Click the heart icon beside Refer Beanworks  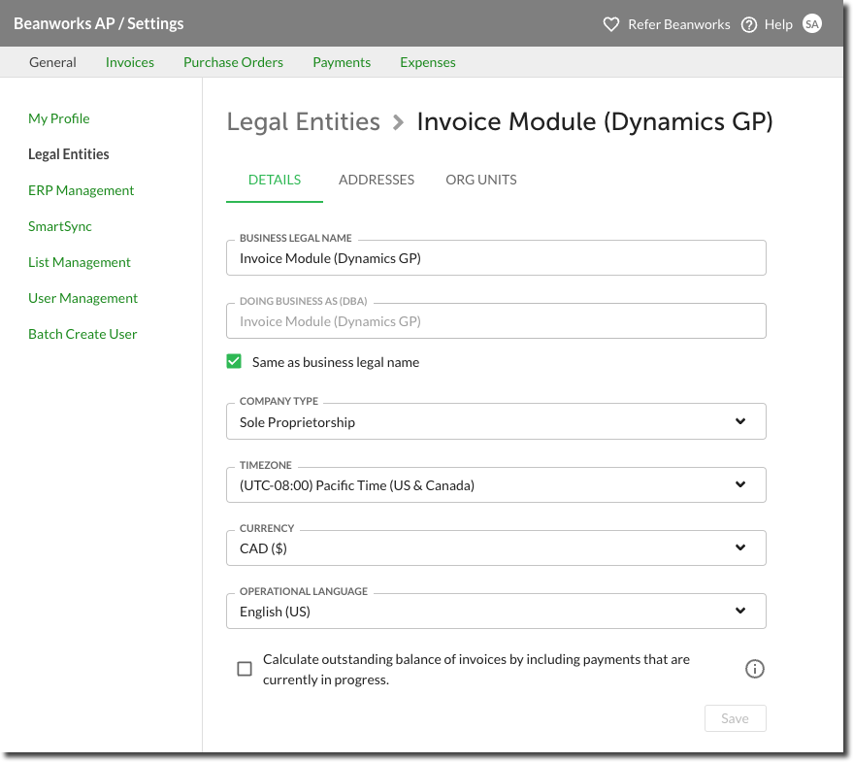pos(611,24)
